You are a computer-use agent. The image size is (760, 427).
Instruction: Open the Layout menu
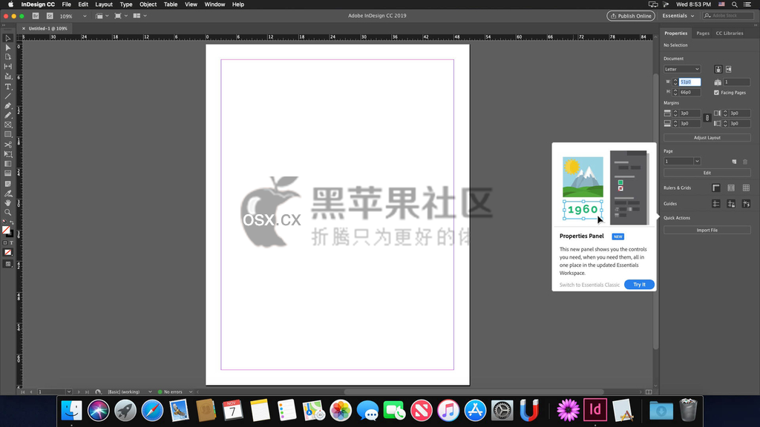104,4
